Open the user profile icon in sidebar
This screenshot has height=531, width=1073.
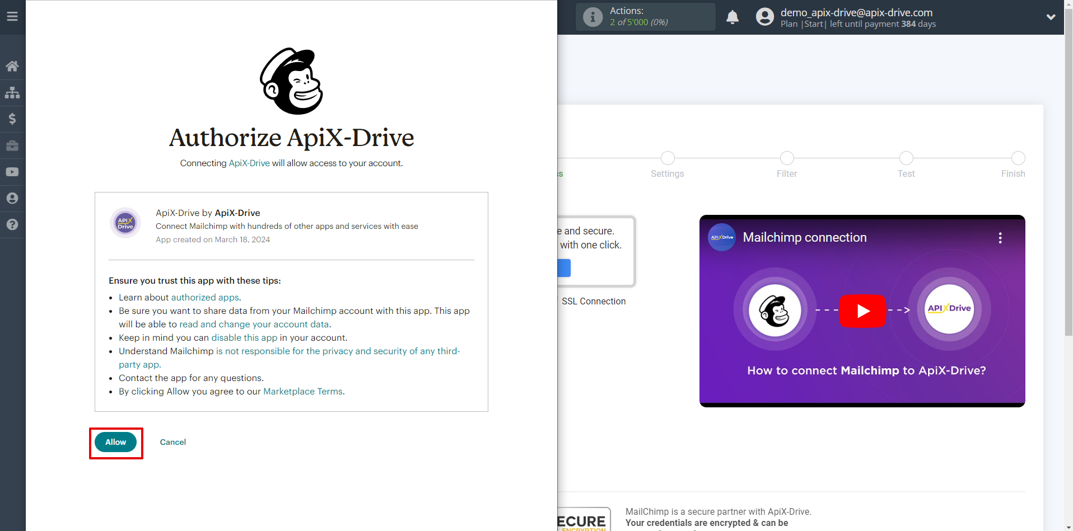pyautogui.click(x=12, y=198)
